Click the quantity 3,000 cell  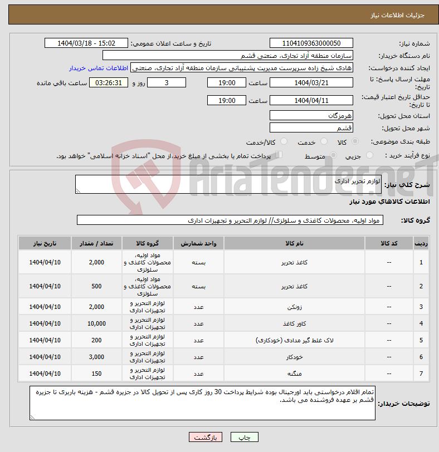coord(96,357)
